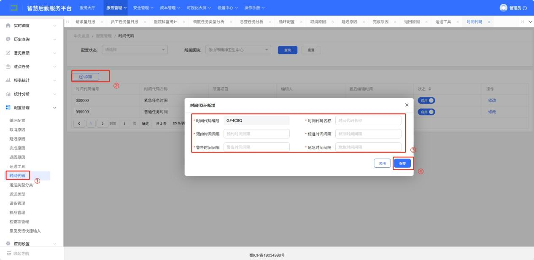Click the 报表统计 chart icon in sidebar
This screenshot has height=260, width=534.
[x=8, y=80]
